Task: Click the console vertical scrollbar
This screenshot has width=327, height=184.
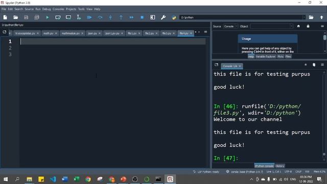Action: (x=324, y=116)
